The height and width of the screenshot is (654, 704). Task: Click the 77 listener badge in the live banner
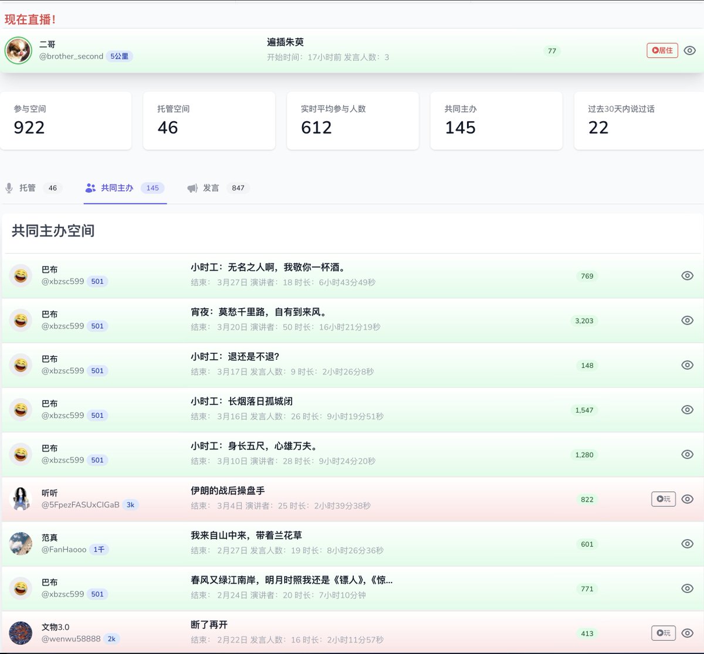552,51
